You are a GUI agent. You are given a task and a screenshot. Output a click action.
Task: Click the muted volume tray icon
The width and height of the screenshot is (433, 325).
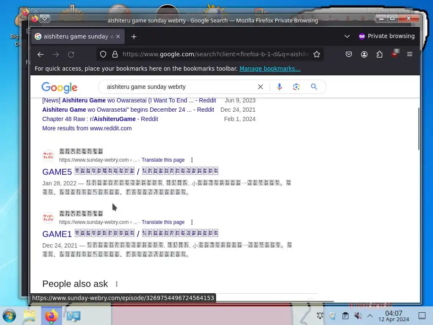pyautogui.click(x=358, y=316)
